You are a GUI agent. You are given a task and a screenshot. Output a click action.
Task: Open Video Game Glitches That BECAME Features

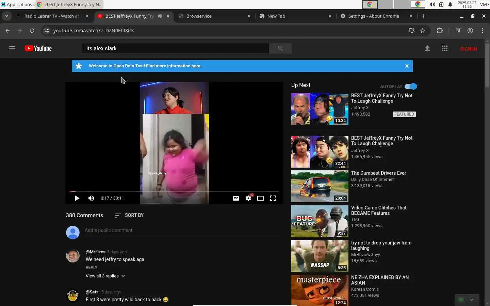(379, 210)
